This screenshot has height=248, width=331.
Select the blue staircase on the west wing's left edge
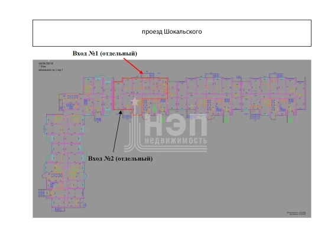click(42, 192)
